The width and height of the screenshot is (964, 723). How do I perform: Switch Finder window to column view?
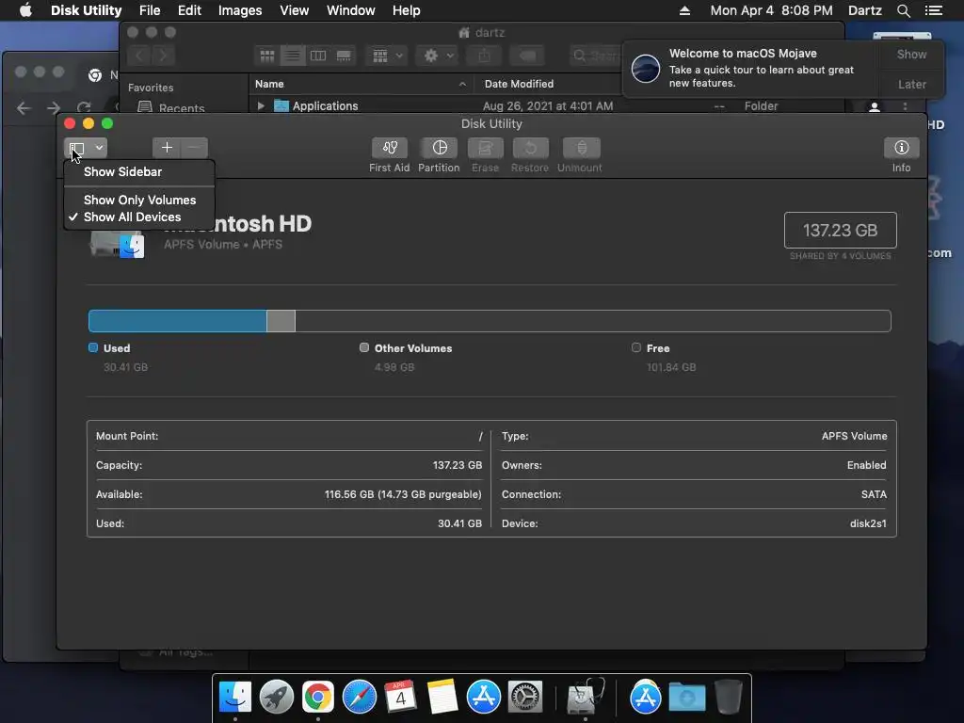[x=318, y=56]
